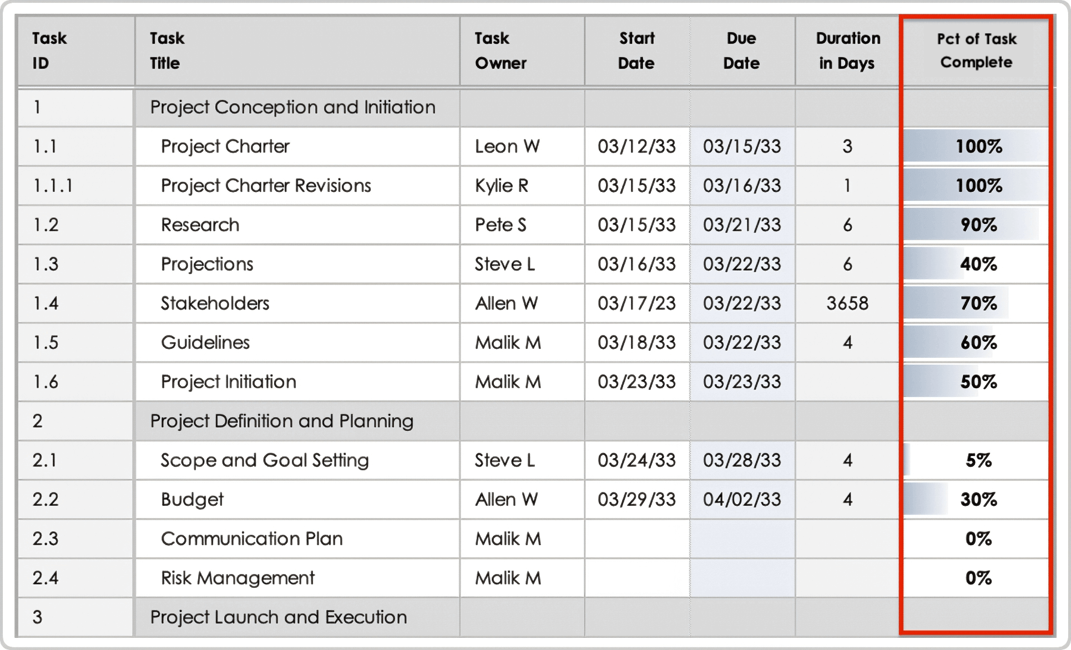Select the Project Launch and Execution row
1071x650 pixels.
point(278,617)
